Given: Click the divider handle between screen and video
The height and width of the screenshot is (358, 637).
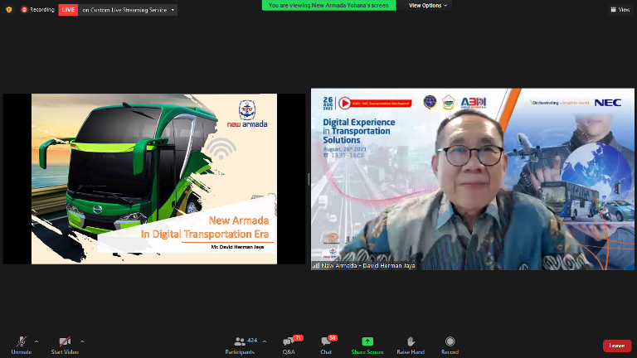Looking at the screenshot, I should (309, 179).
